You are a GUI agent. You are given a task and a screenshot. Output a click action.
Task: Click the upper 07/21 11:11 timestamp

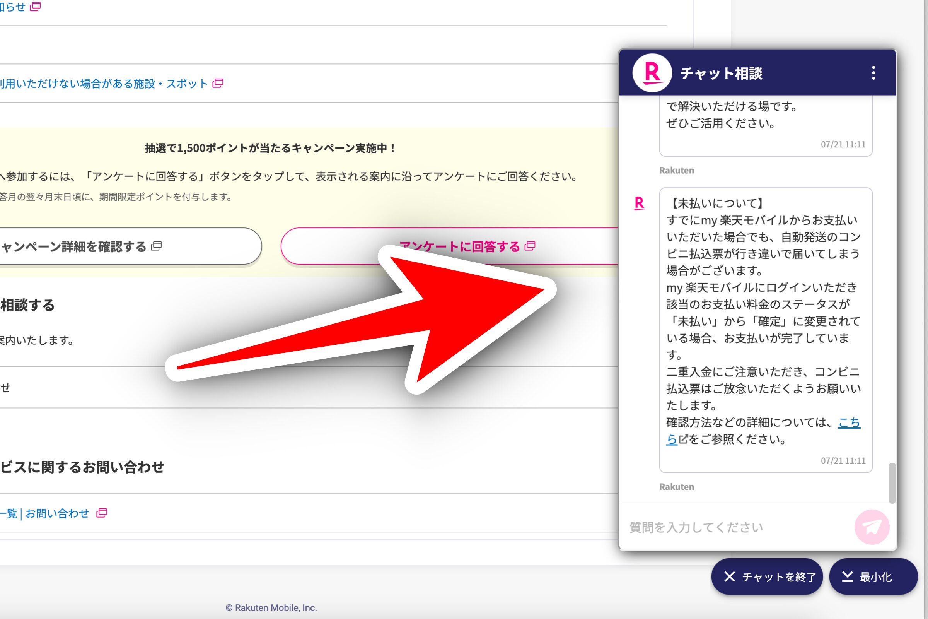pos(843,144)
